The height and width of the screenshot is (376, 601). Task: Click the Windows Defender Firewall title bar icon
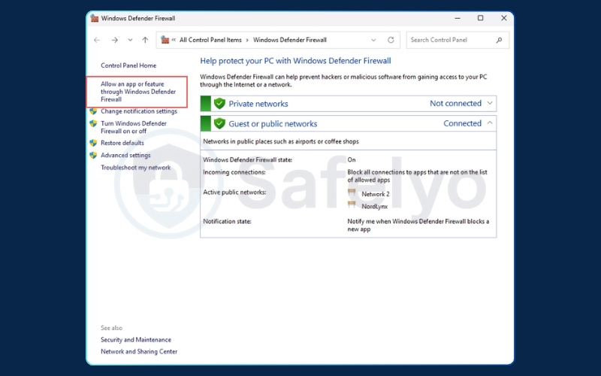[x=95, y=18]
